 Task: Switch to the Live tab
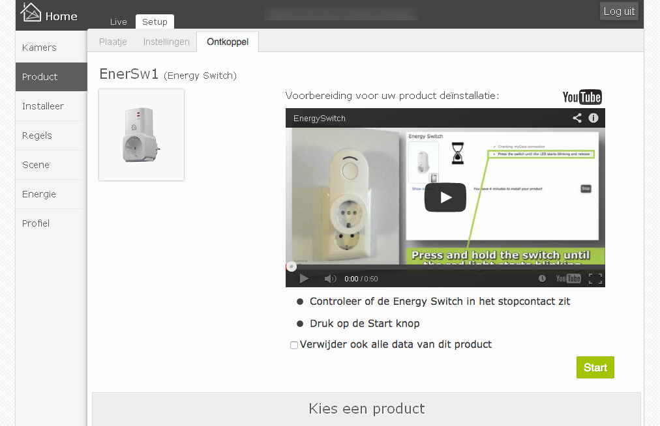(x=118, y=22)
